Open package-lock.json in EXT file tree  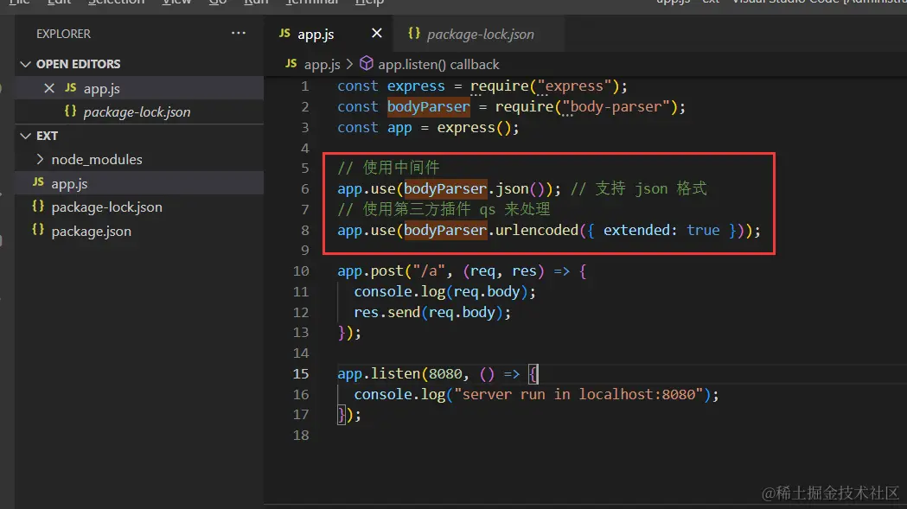click(139, 207)
